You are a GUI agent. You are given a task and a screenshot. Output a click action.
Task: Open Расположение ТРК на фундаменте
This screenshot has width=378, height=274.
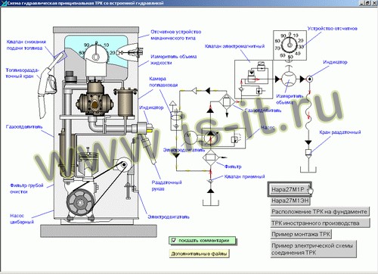coord(320,212)
